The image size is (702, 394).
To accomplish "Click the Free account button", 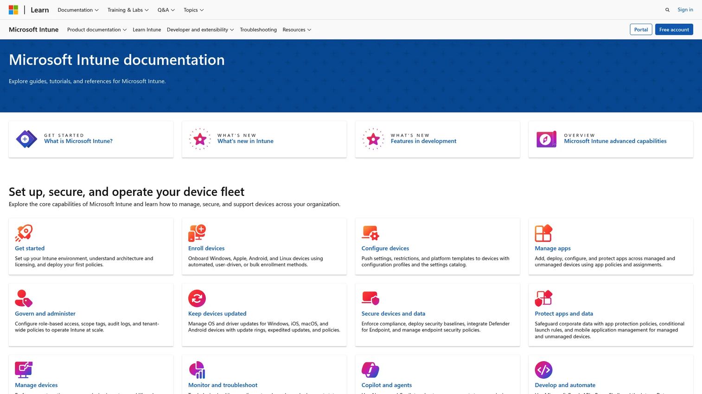I will [x=674, y=30].
